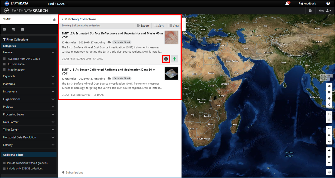Expand the Organizations filter section
The image size is (335, 178).
29,99
